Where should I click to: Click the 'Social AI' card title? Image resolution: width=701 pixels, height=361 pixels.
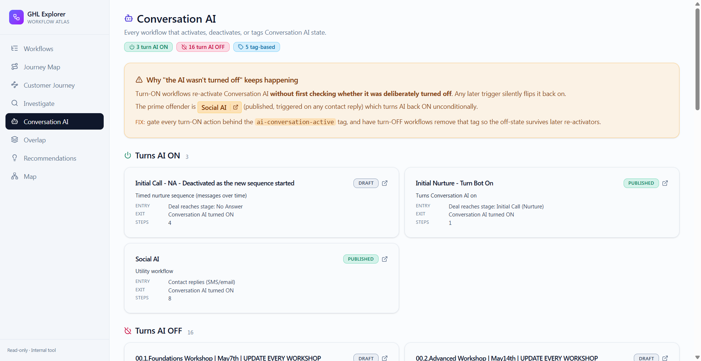coord(147,259)
